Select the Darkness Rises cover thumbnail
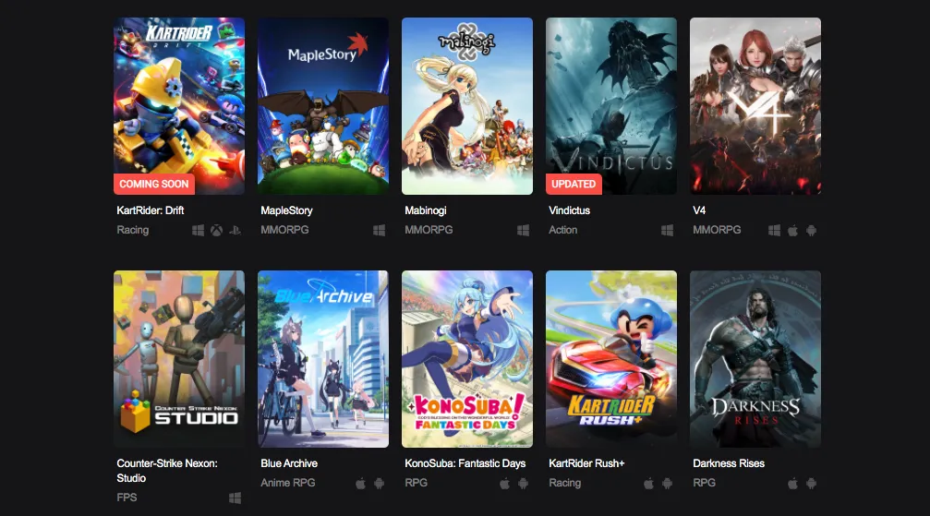930x516 pixels. (x=755, y=359)
